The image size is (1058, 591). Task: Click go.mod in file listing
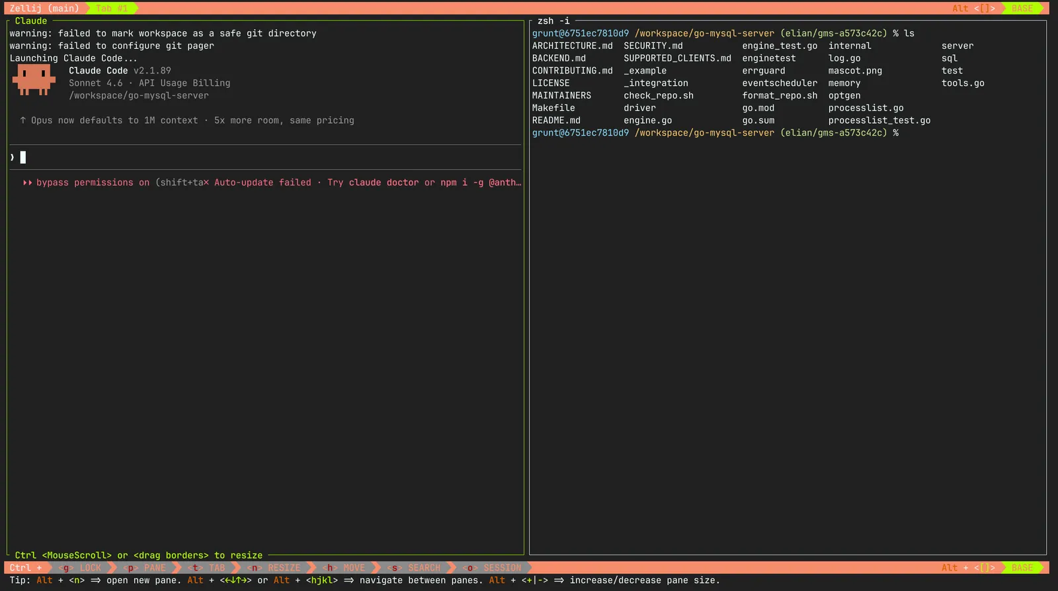(758, 108)
